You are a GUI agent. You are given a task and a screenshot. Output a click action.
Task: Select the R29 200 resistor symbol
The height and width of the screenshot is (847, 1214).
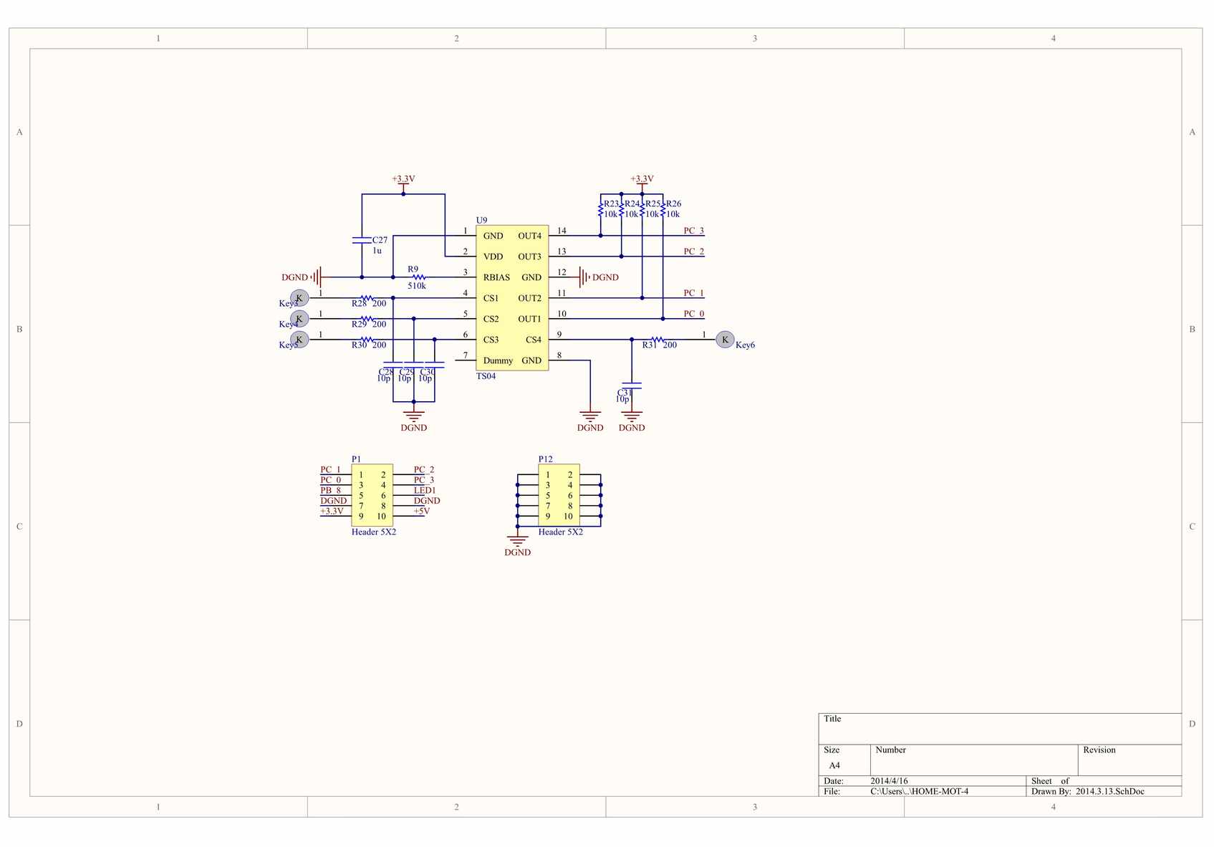(x=367, y=318)
